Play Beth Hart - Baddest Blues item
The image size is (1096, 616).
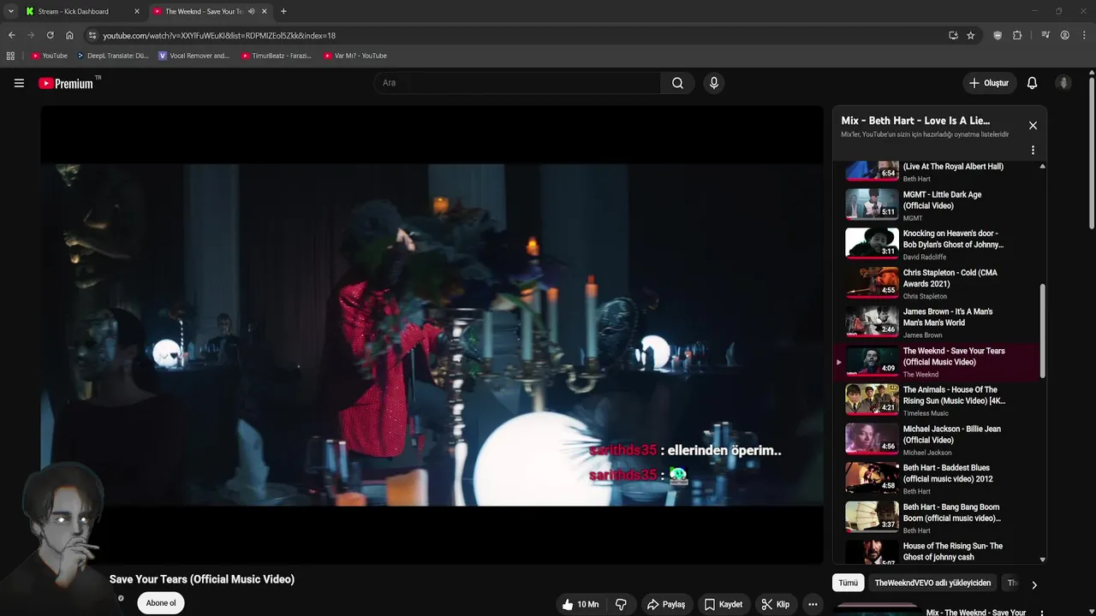pyautogui.click(x=938, y=479)
